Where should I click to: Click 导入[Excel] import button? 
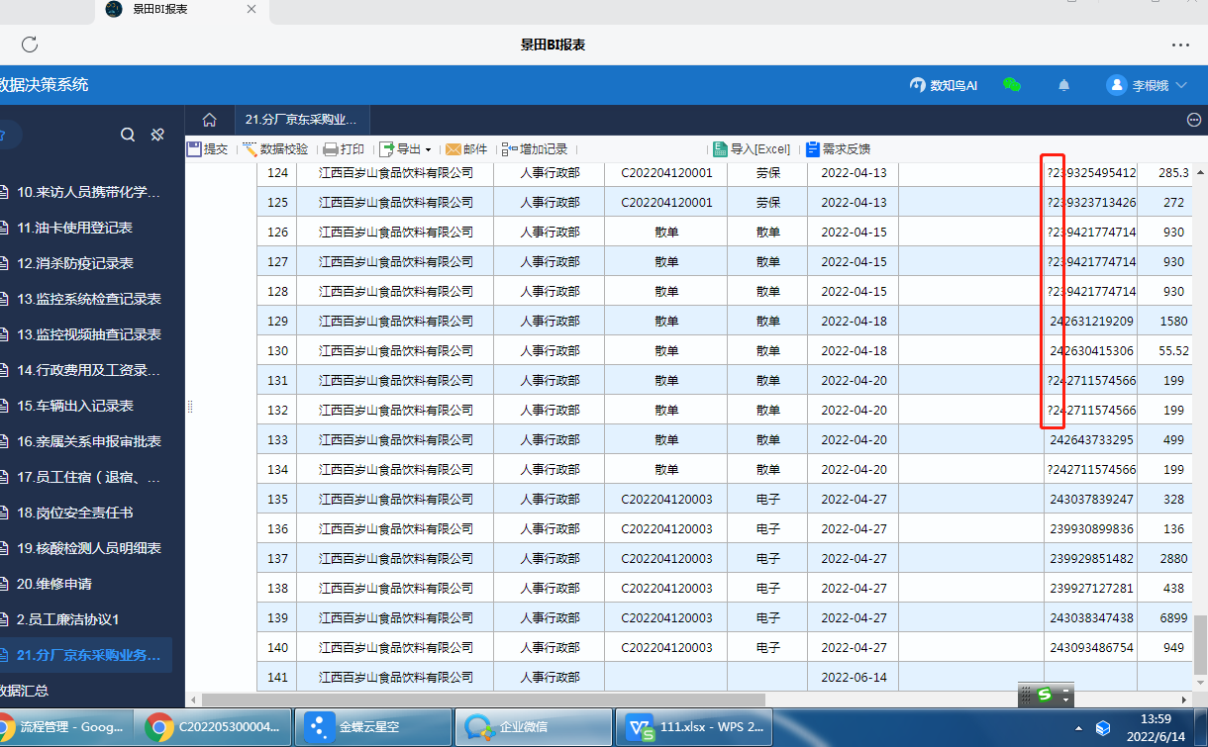[x=752, y=149]
